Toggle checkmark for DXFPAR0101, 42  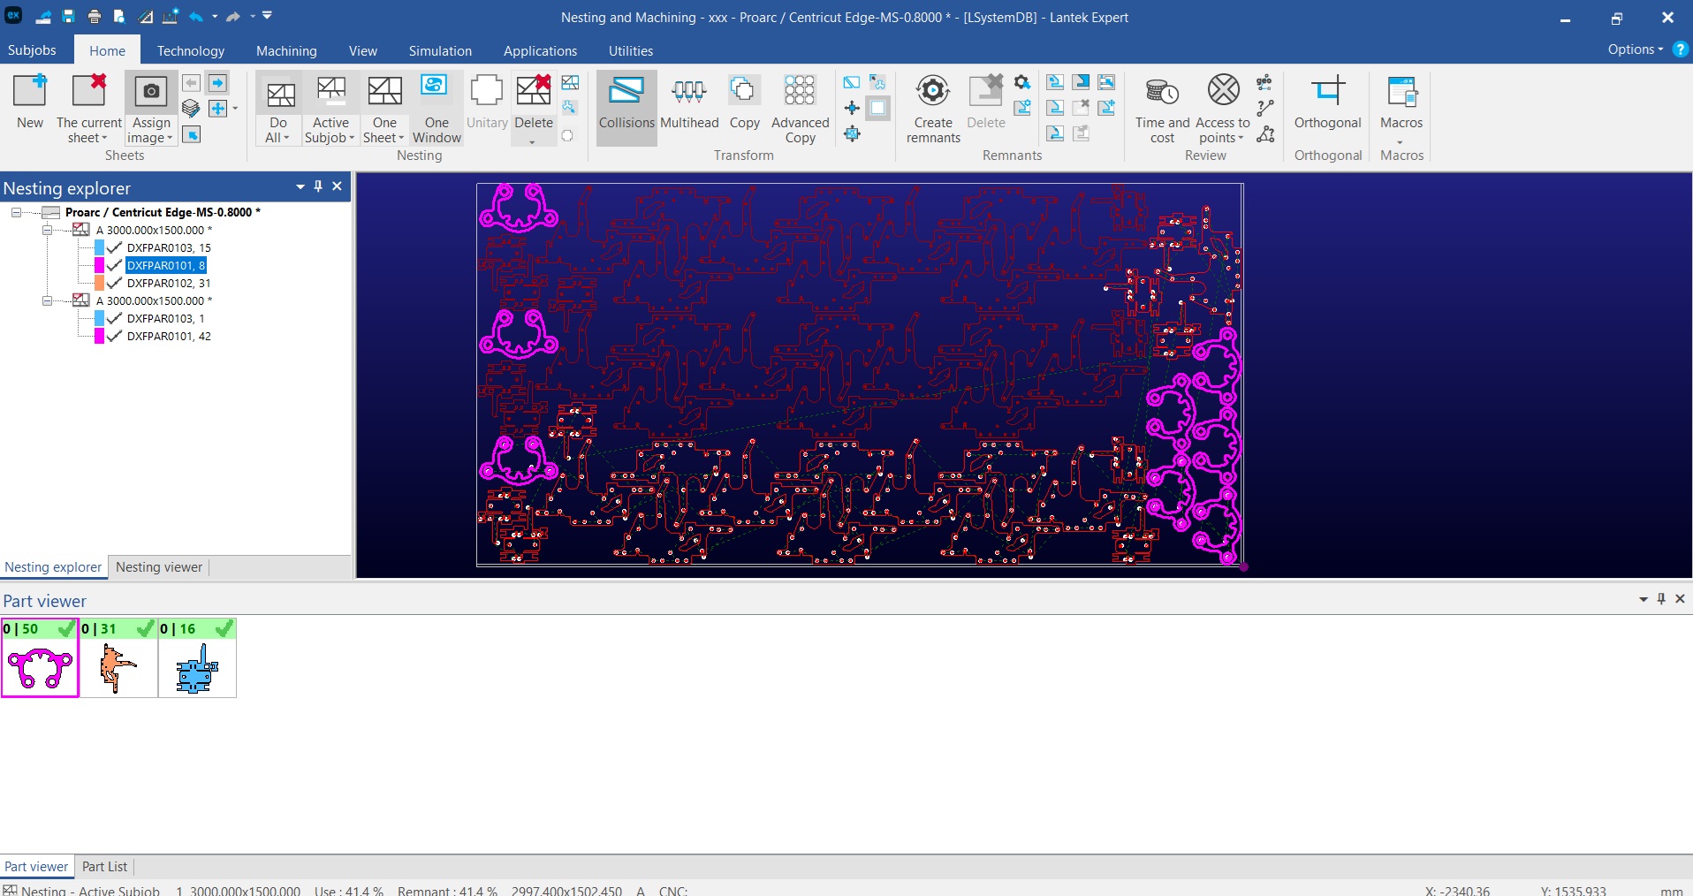[114, 336]
